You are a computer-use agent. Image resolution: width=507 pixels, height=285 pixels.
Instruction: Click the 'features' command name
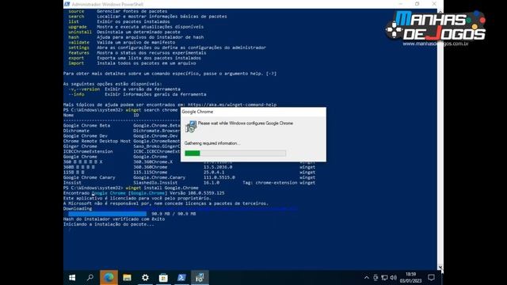78,53
